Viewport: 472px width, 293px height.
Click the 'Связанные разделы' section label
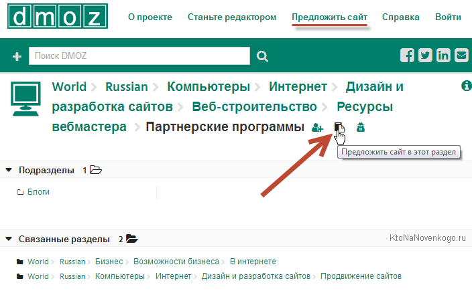[64, 239]
